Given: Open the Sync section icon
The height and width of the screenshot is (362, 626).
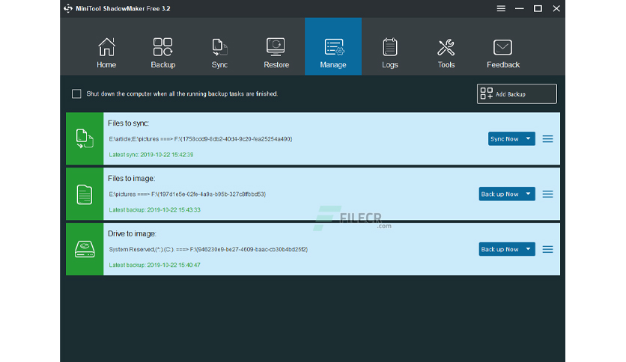Looking at the screenshot, I should 219,47.
